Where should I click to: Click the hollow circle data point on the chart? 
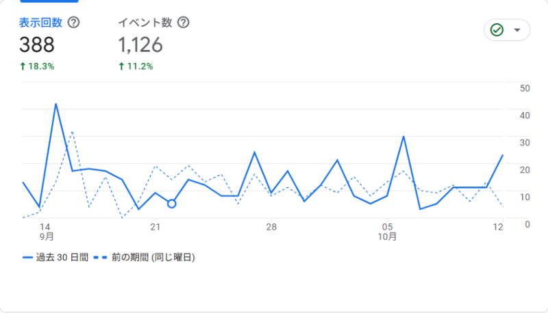172,203
